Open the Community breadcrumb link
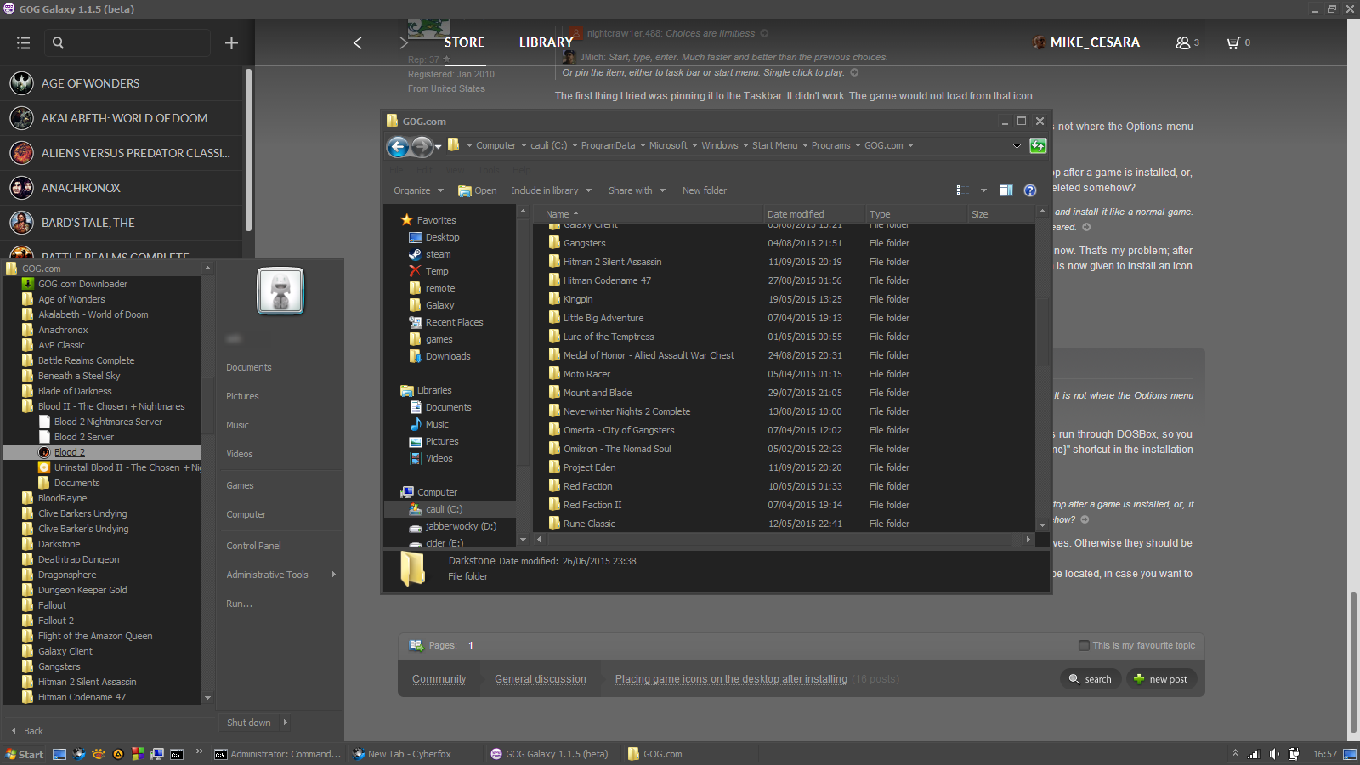The height and width of the screenshot is (765, 1360). [439, 679]
